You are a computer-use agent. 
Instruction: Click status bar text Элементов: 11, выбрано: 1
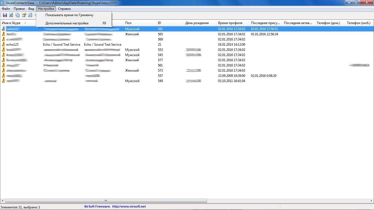click(20, 207)
